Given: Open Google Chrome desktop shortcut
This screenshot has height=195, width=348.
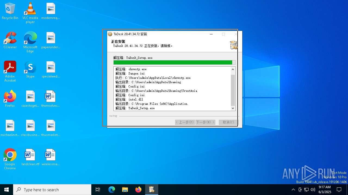Looking at the screenshot, I should coord(10,159).
